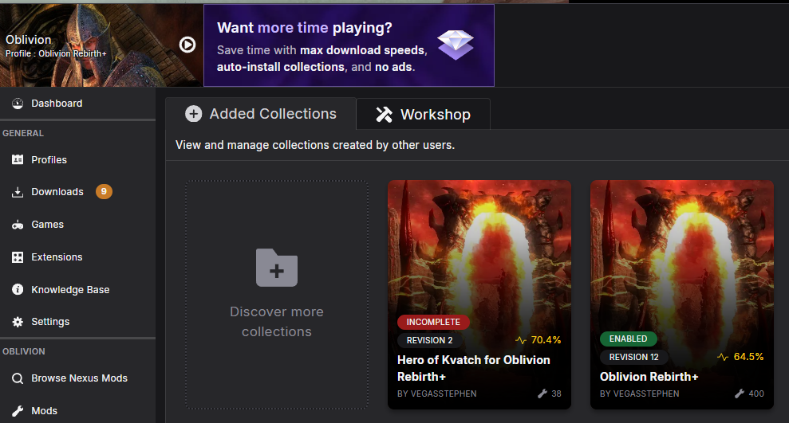Click the Games controller icon
789x423 pixels.
(18, 225)
